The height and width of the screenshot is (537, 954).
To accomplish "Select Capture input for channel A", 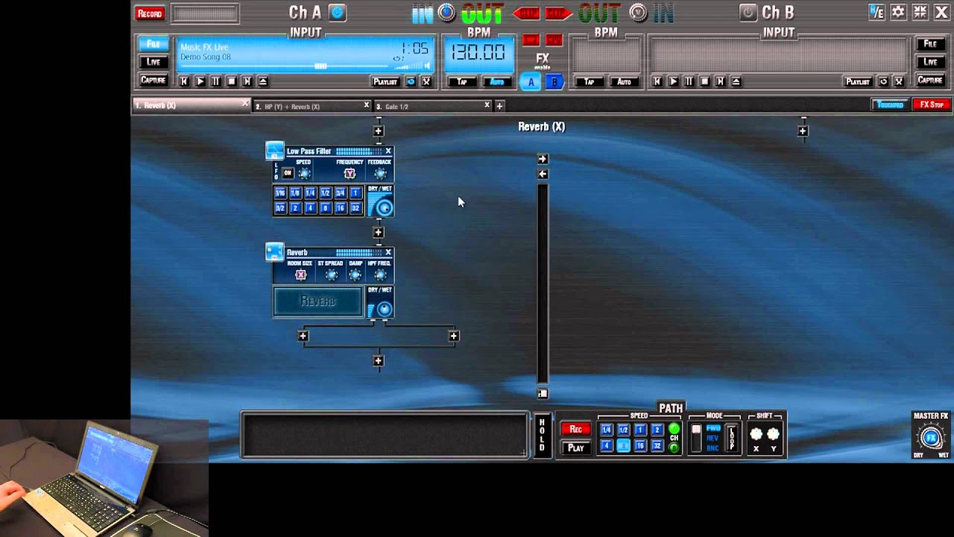I will [x=153, y=80].
